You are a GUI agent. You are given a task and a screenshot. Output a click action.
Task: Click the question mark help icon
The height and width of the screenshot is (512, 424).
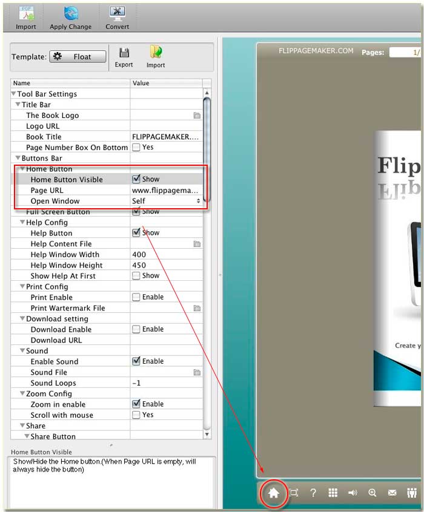point(313,493)
